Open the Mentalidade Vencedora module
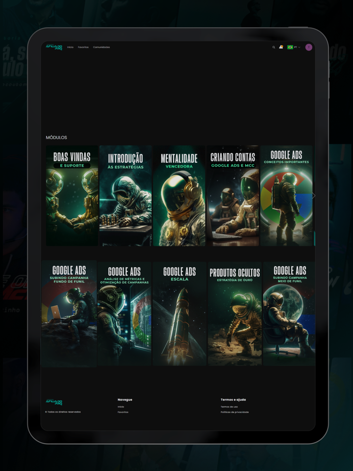The width and height of the screenshot is (353, 471). pyautogui.click(x=179, y=196)
